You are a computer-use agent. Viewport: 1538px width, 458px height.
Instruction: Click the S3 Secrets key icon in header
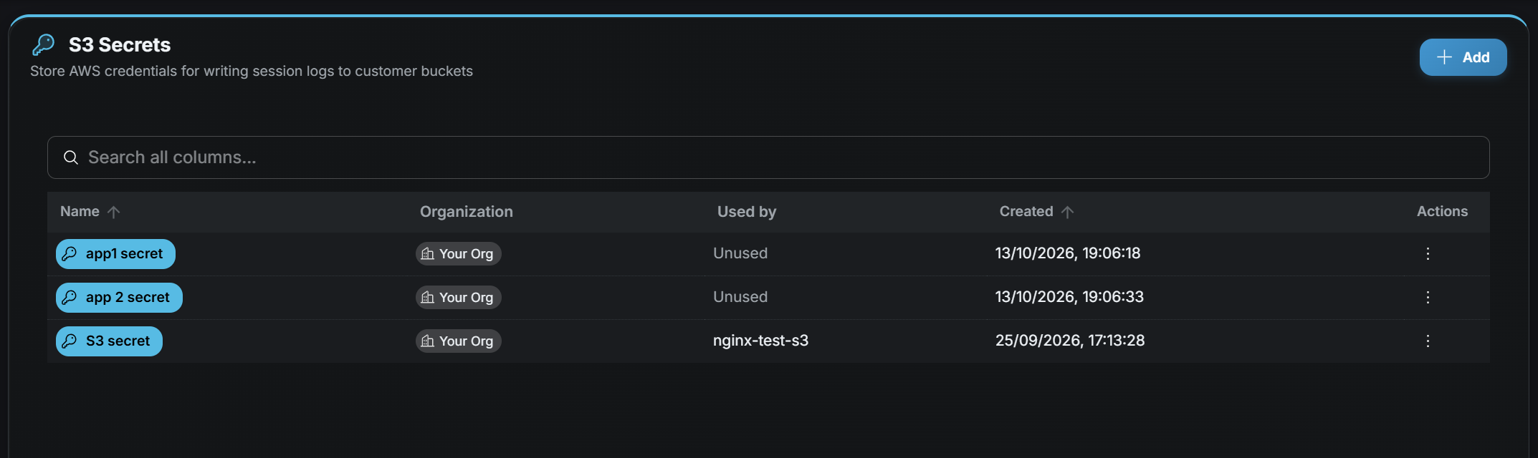[43, 44]
